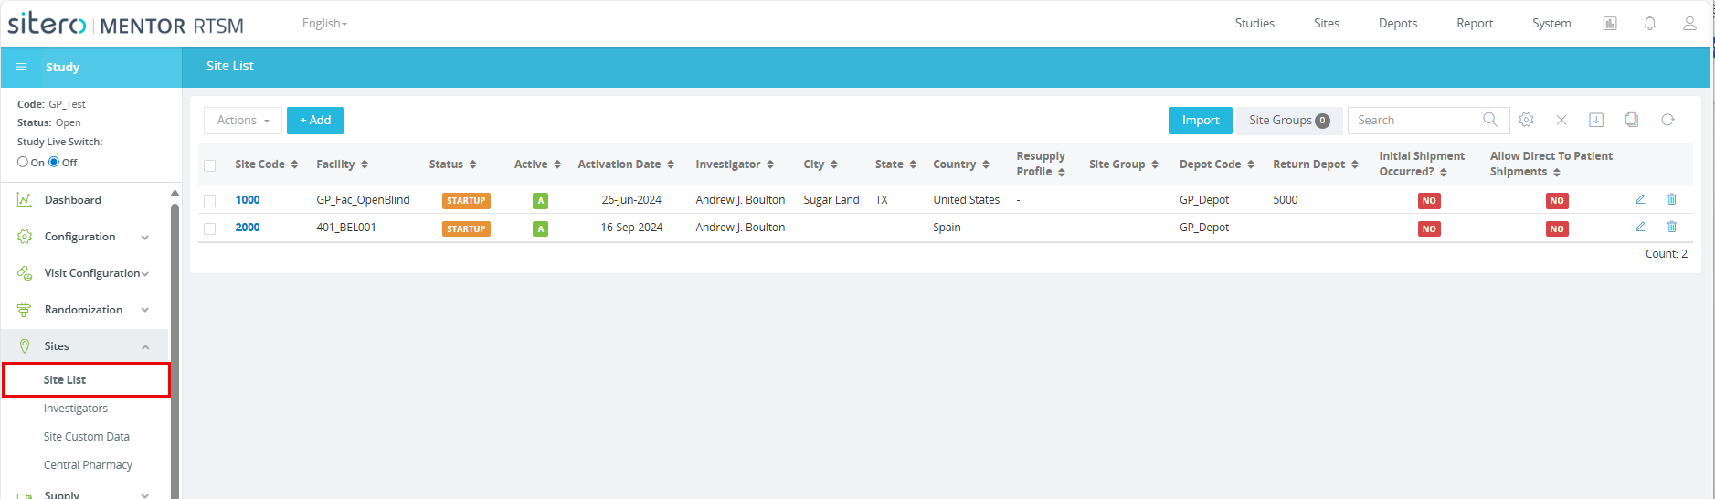Open the Actions dropdown
1715x499 pixels.
pos(243,121)
